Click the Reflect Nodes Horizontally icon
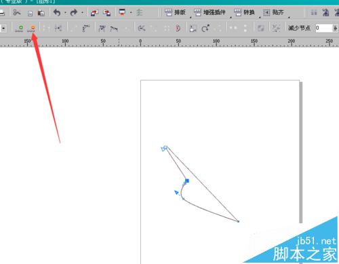Viewport: 339px width, 264px height. click(233, 28)
